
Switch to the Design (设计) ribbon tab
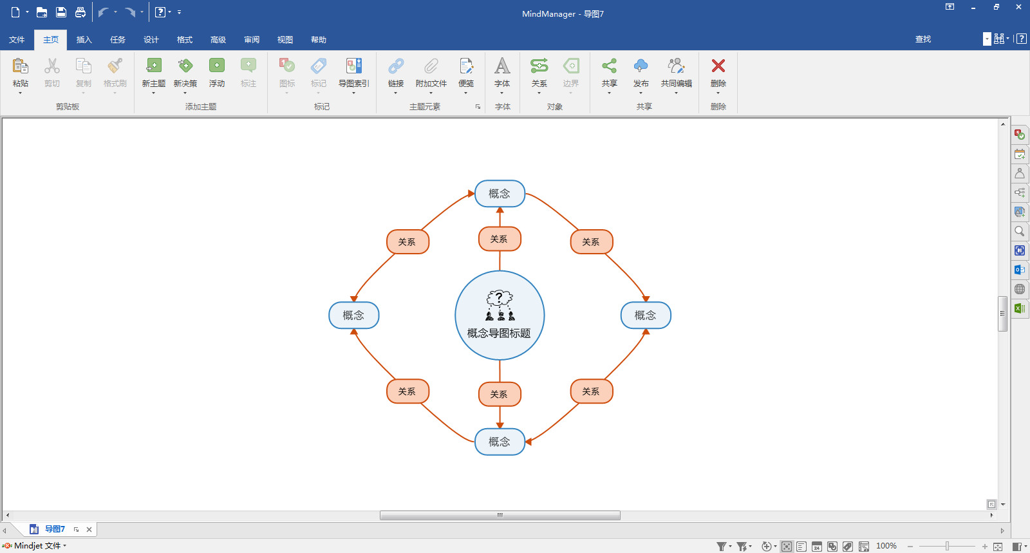pyautogui.click(x=151, y=40)
